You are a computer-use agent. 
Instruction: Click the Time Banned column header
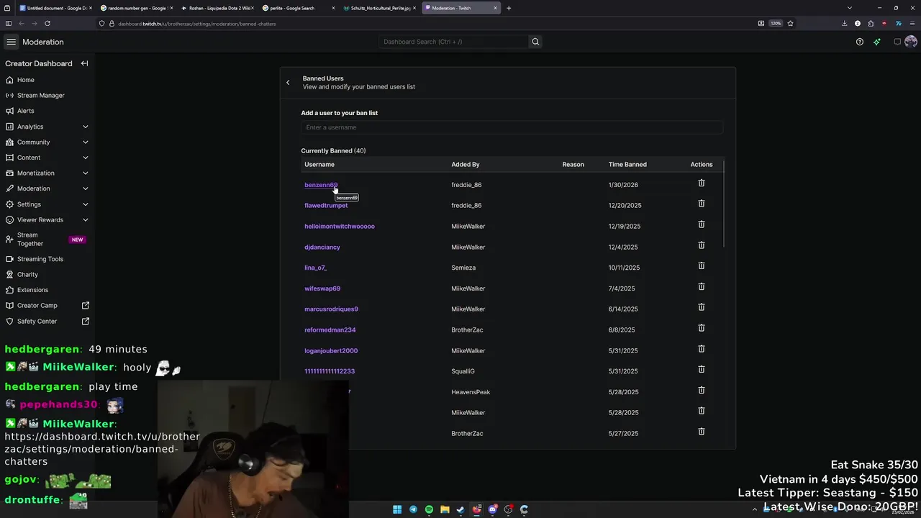click(x=627, y=165)
